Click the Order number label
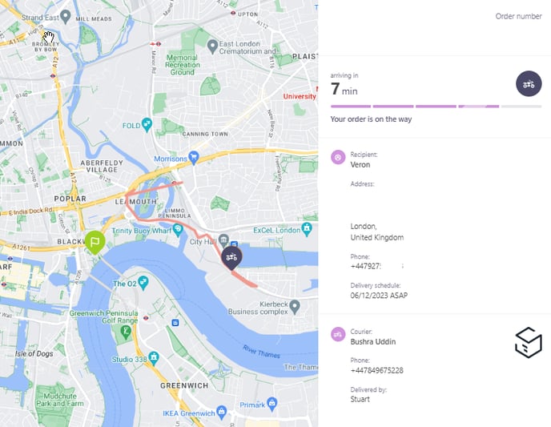 pos(518,16)
